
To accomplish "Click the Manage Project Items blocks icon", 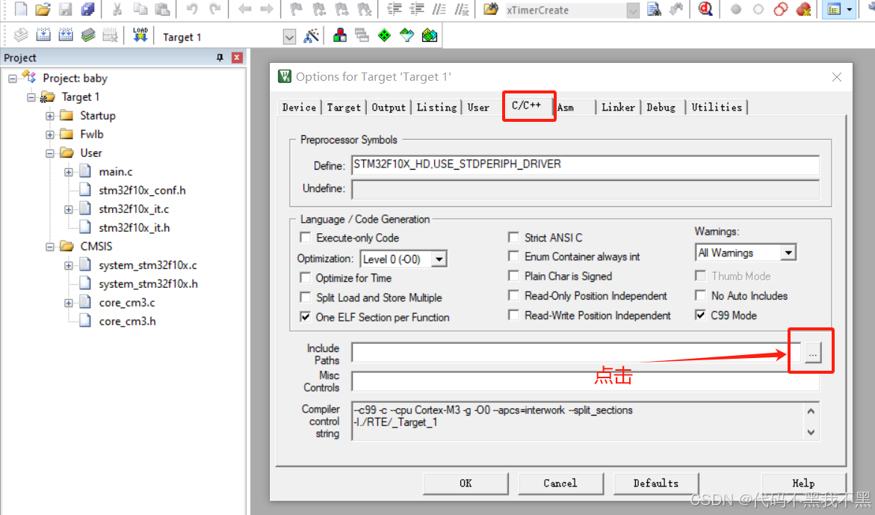I will [x=340, y=36].
